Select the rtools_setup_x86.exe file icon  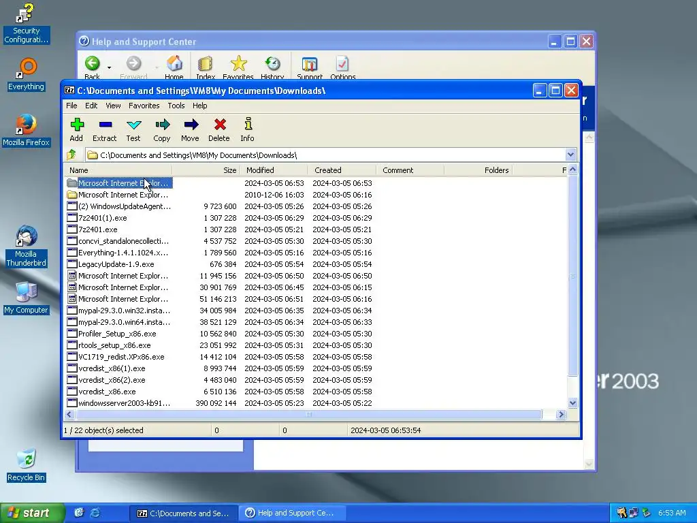[x=72, y=345]
